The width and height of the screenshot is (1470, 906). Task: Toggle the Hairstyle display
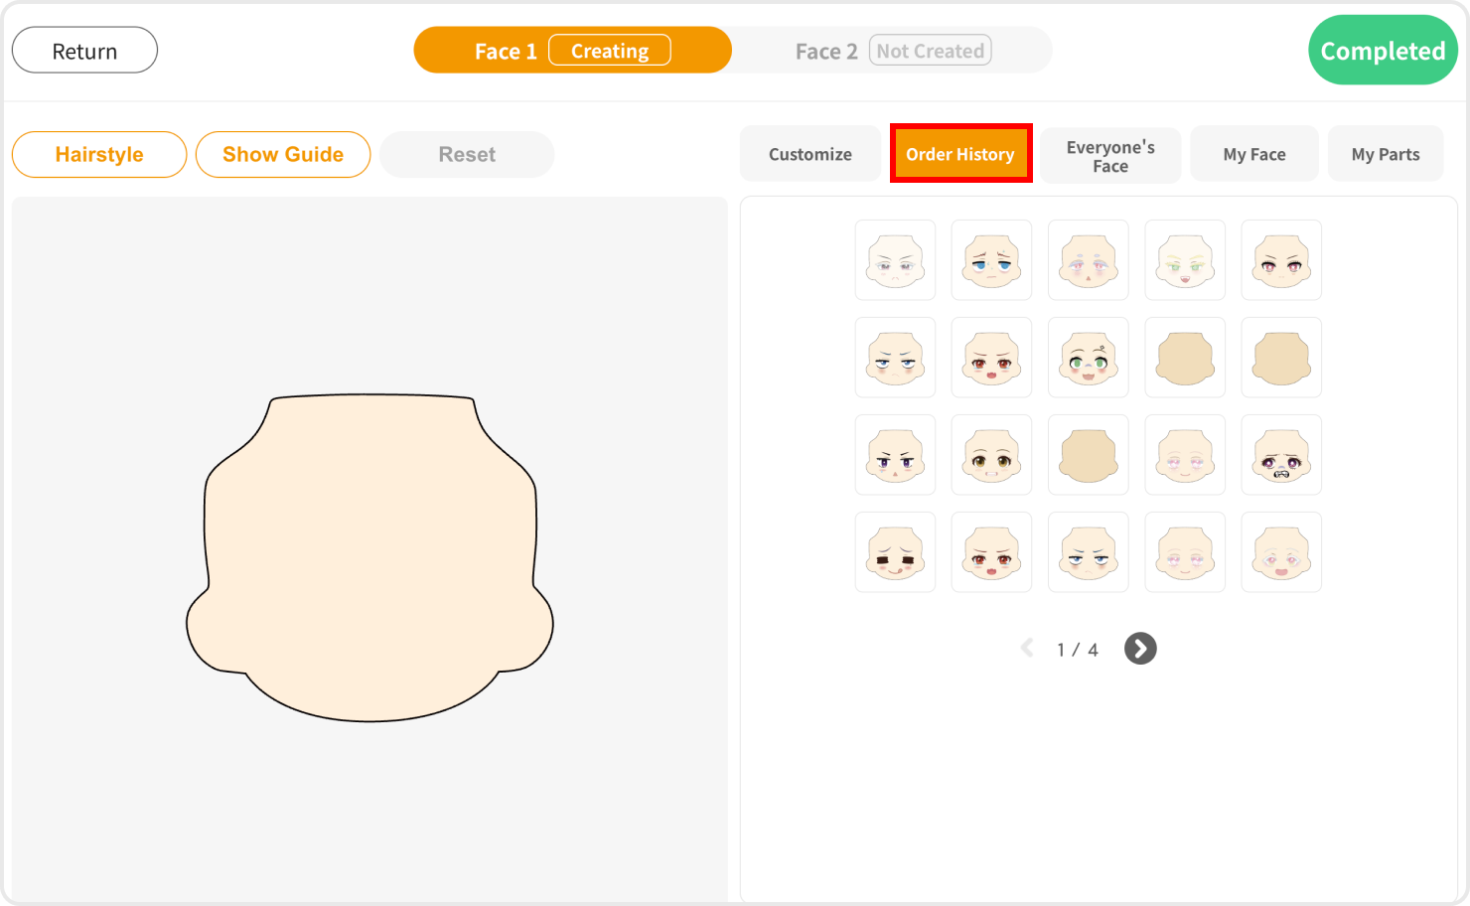click(99, 155)
